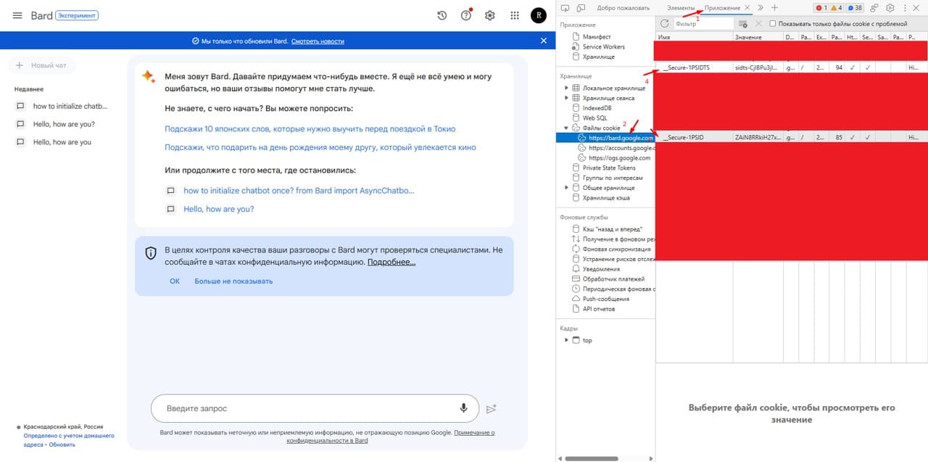Open the Bard help question-mark icon
The height and width of the screenshot is (462, 928).
(466, 15)
